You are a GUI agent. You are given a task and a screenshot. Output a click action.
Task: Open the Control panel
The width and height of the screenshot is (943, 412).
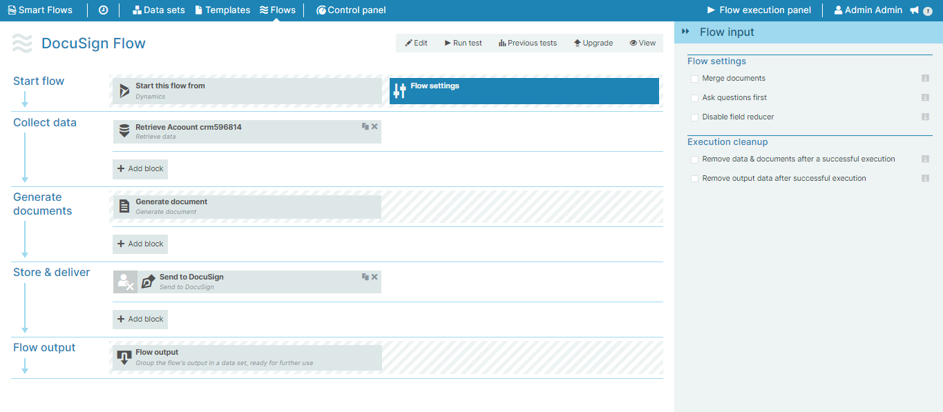coord(351,10)
